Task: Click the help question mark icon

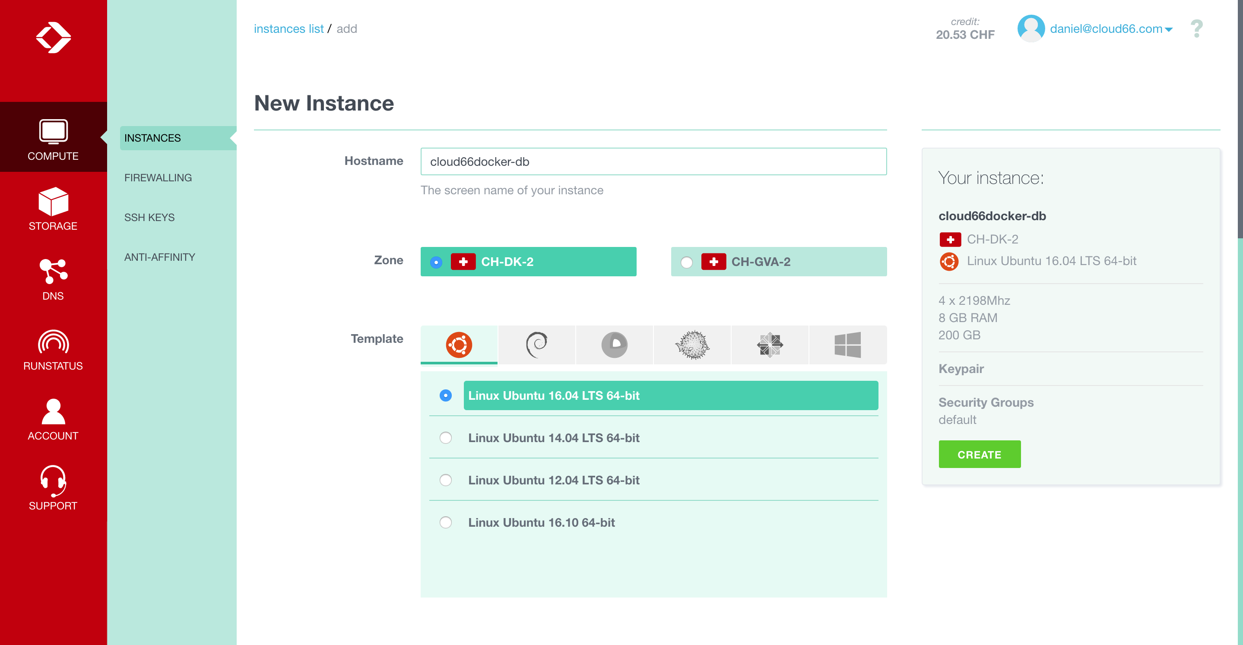Action: point(1197,29)
